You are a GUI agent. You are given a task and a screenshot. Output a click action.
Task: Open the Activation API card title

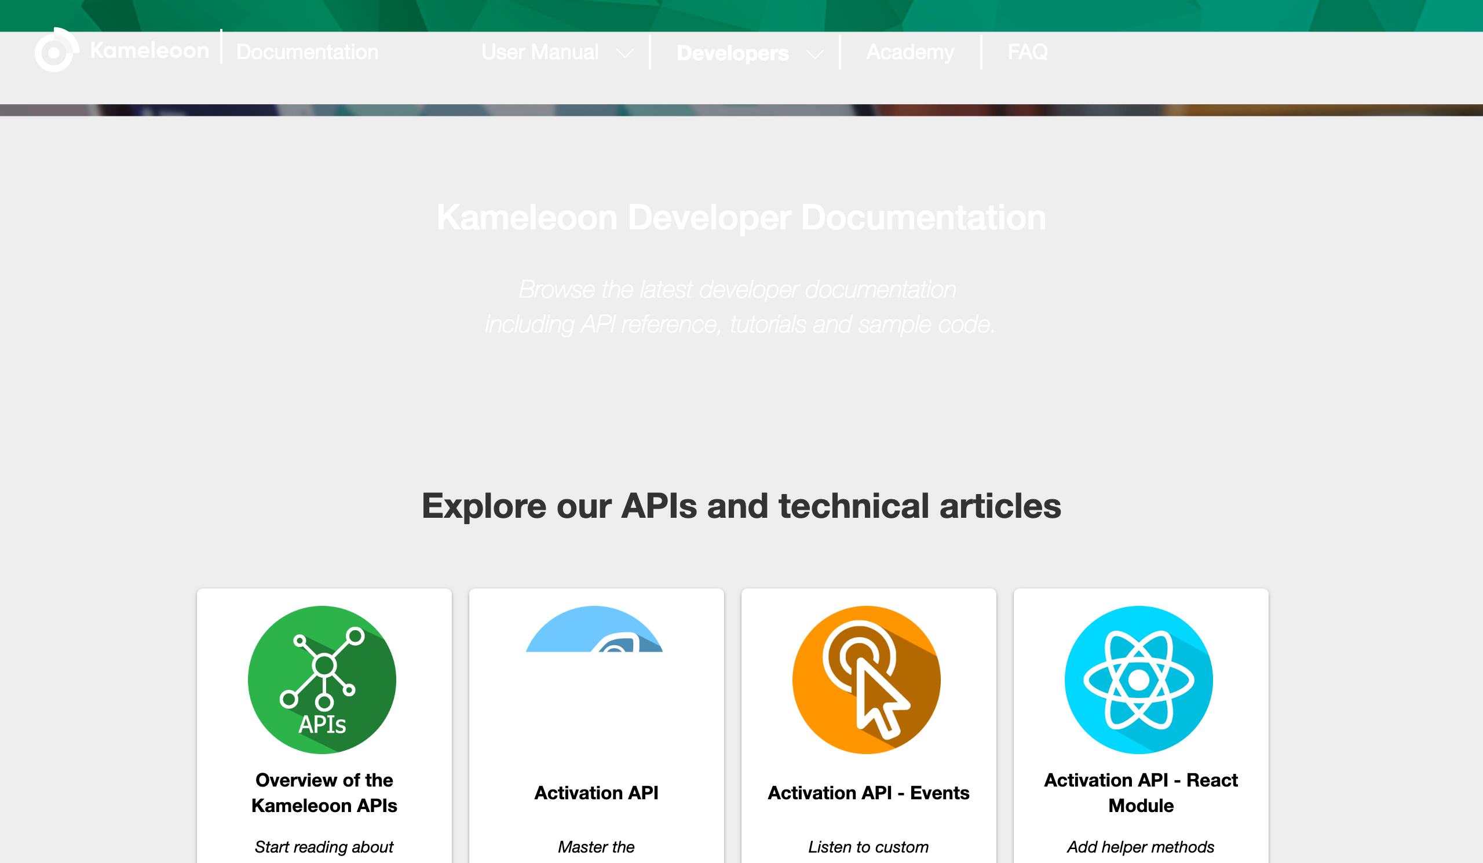(596, 793)
